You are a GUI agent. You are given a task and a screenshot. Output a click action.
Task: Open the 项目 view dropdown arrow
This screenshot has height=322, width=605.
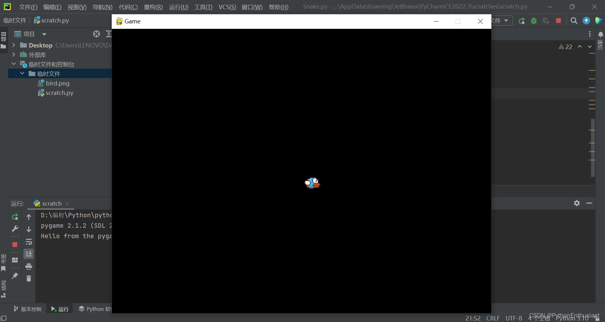pos(44,34)
